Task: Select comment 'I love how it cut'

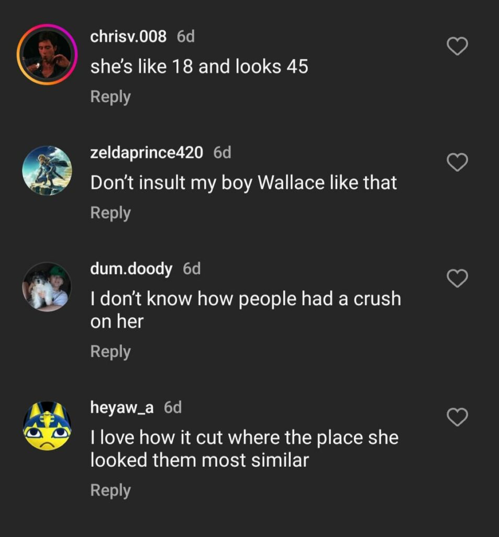Action: (x=245, y=449)
